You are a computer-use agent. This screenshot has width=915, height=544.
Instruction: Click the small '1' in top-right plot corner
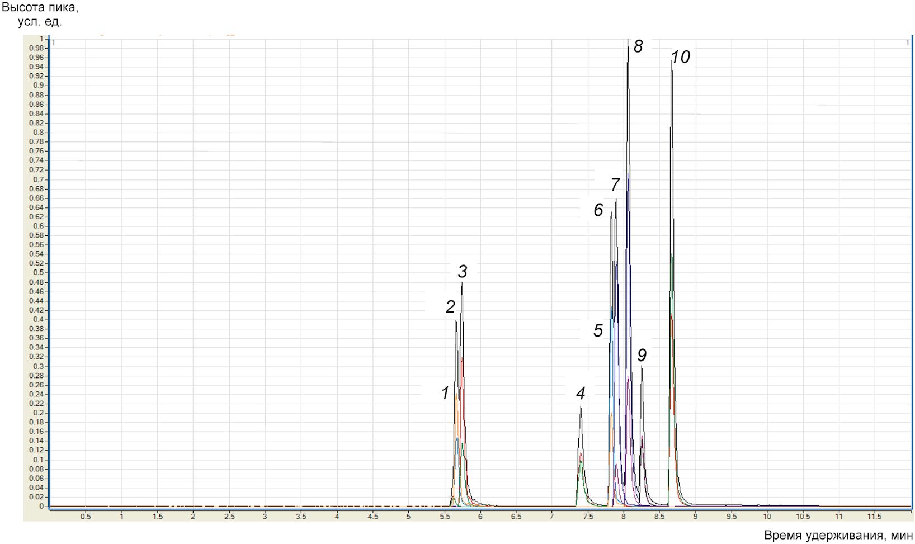pos(907,43)
